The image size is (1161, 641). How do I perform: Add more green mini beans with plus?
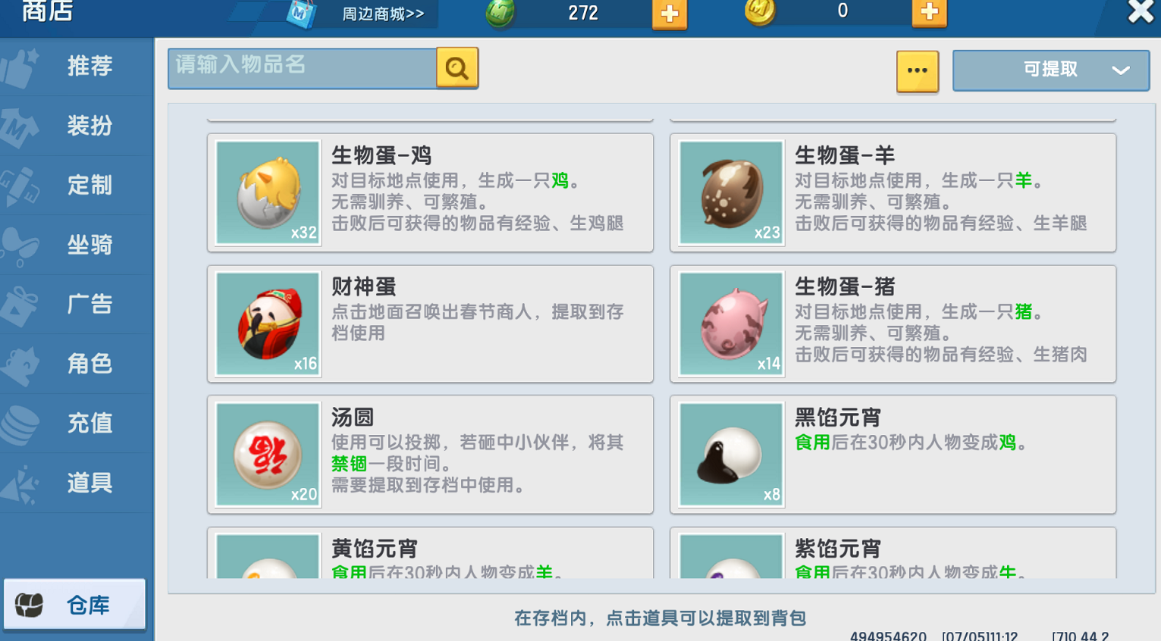pyautogui.click(x=670, y=14)
